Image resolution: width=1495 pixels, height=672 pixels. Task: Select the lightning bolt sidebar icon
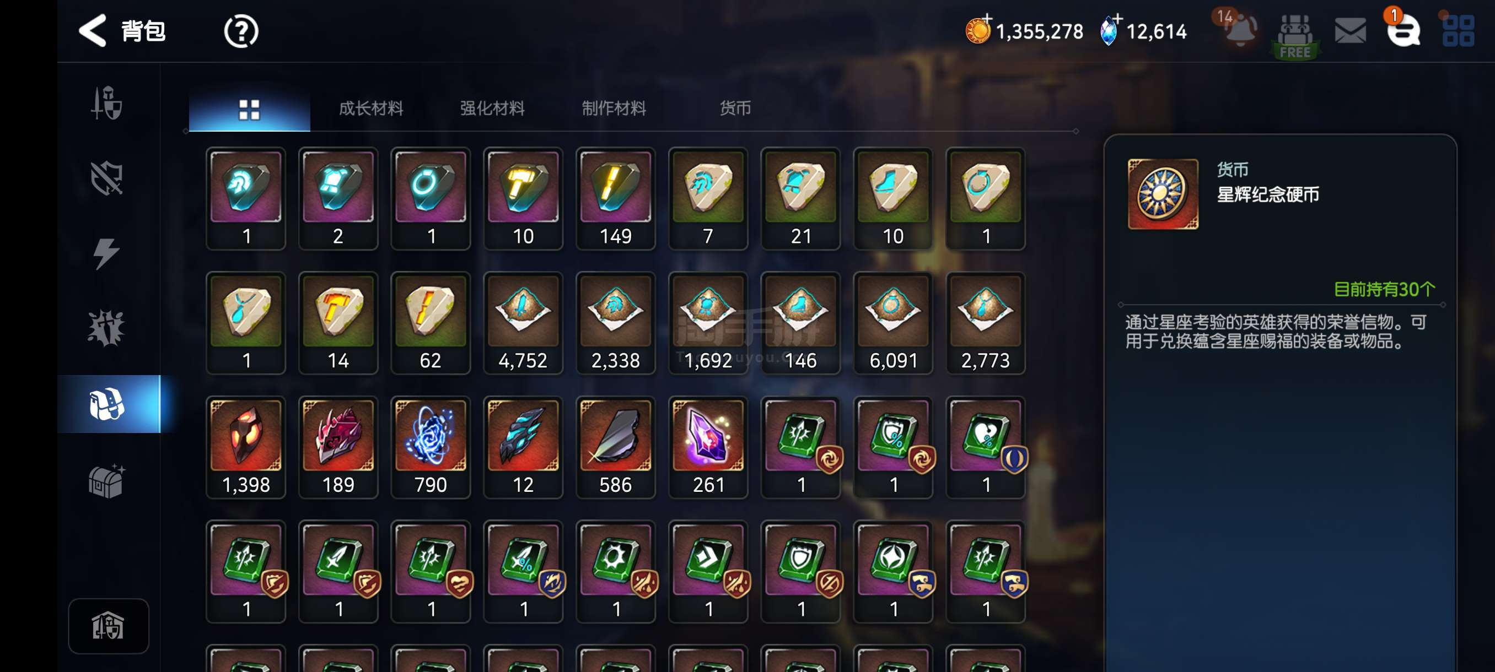pyautogui.click(x=106, y=253)
